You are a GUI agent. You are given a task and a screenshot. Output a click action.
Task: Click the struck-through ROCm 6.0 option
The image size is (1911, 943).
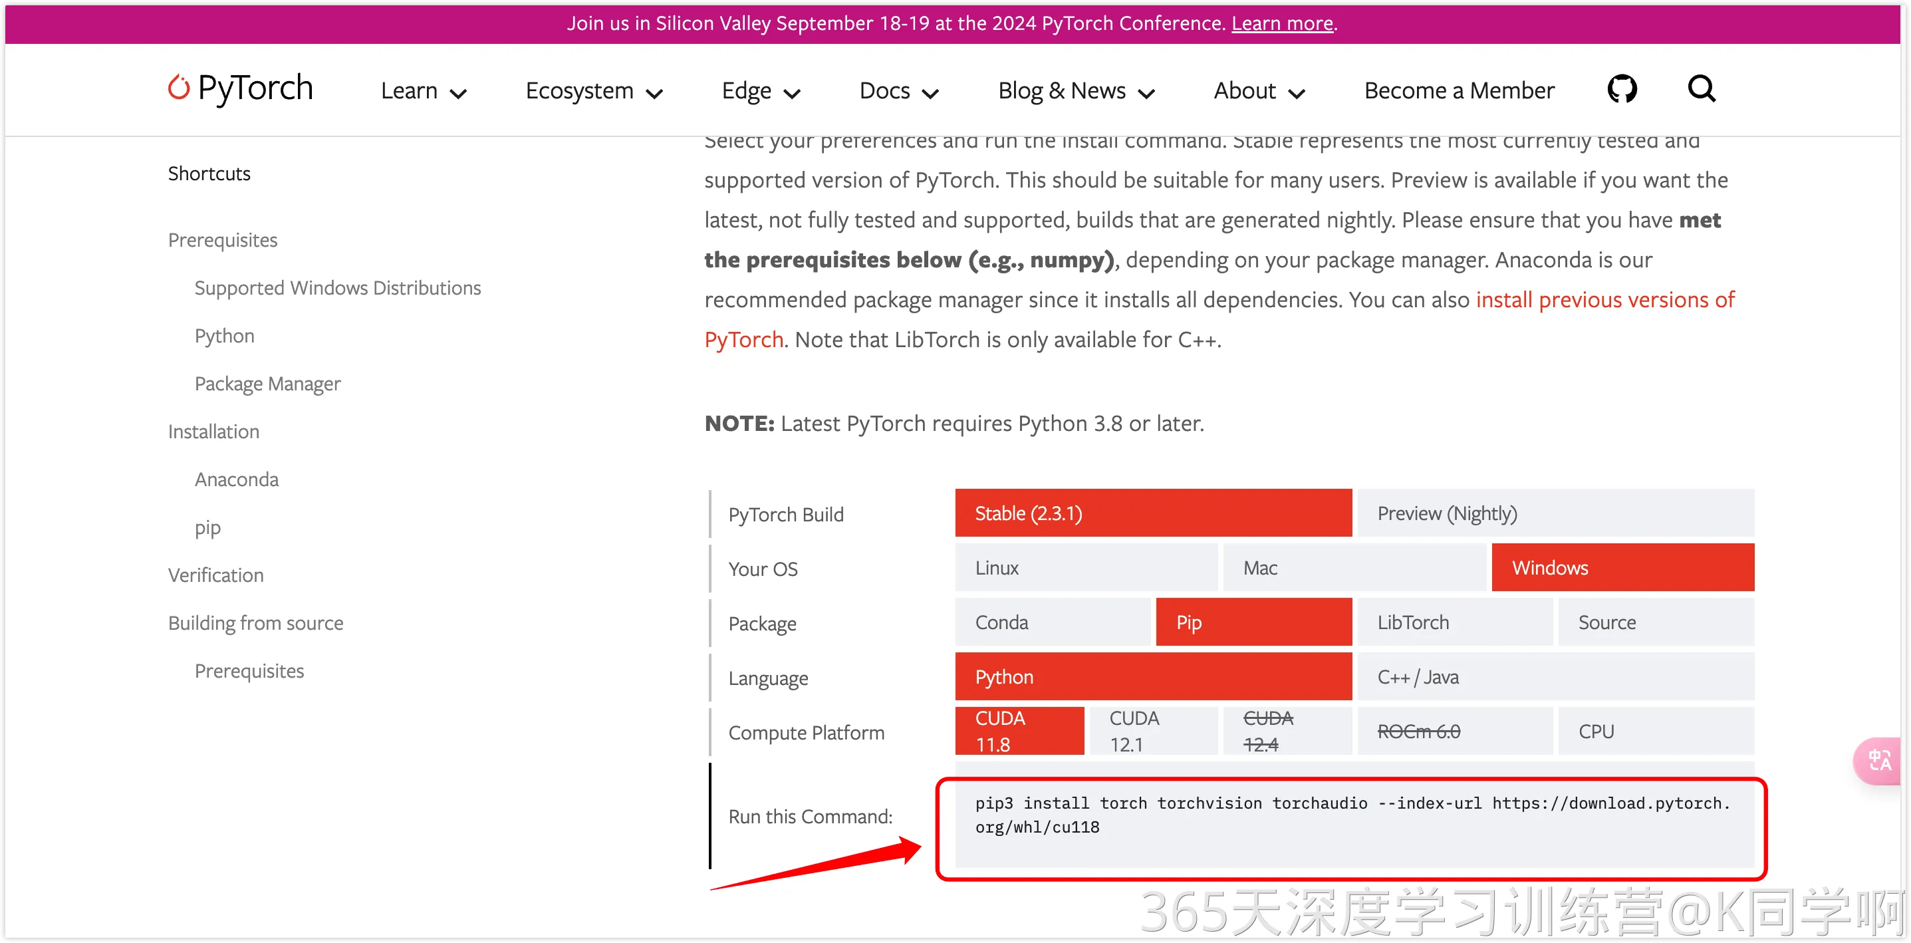click(1455, 731)
